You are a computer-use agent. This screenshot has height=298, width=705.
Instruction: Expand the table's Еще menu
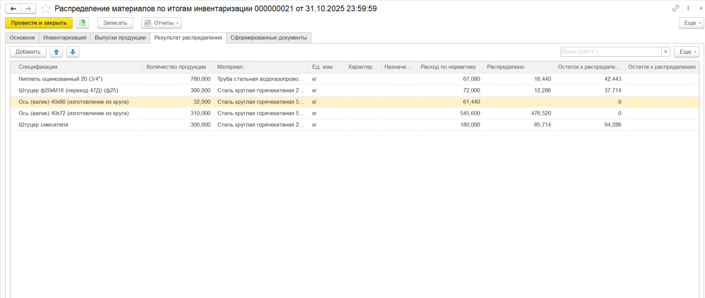point(686,52)
